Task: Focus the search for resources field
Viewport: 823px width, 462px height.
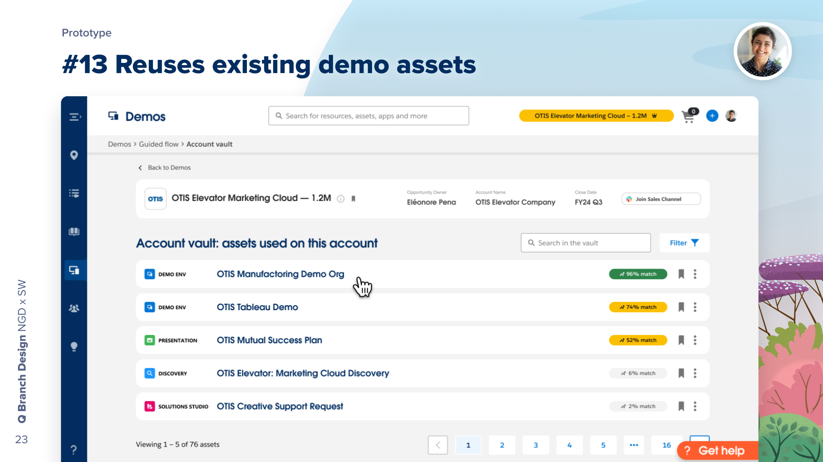Action: (x=369, y=115)
